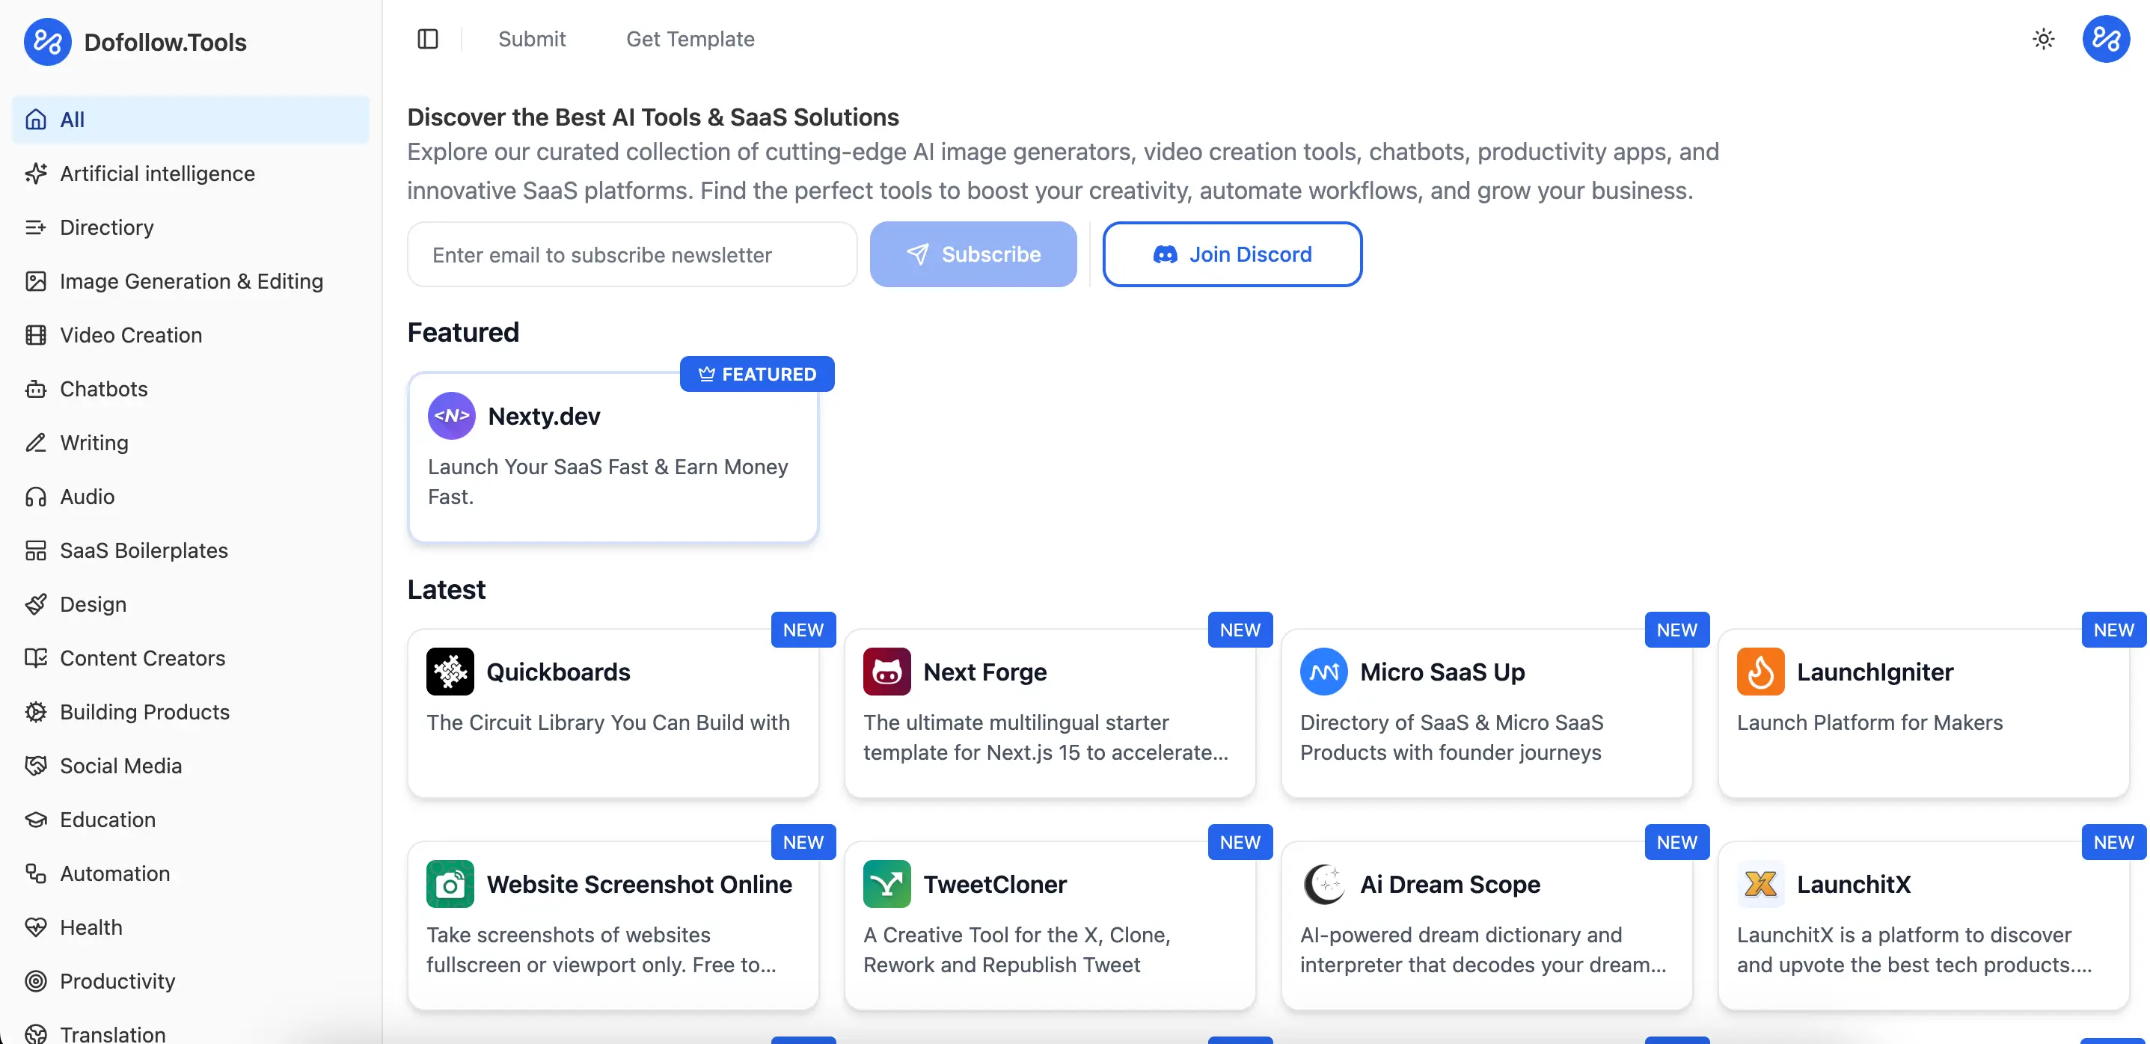Click the Join Discord button
This screenshot has width=2150, height=1044.
tap(1232, 254)
